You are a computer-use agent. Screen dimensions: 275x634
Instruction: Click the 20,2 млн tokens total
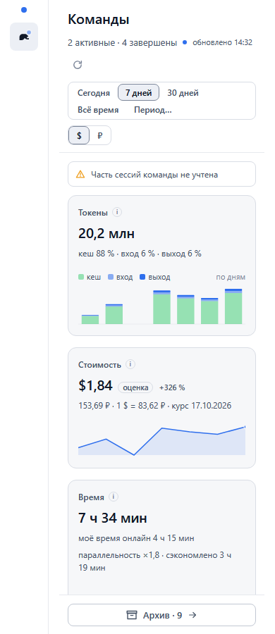pyautogui.click(x=106, y=233)
